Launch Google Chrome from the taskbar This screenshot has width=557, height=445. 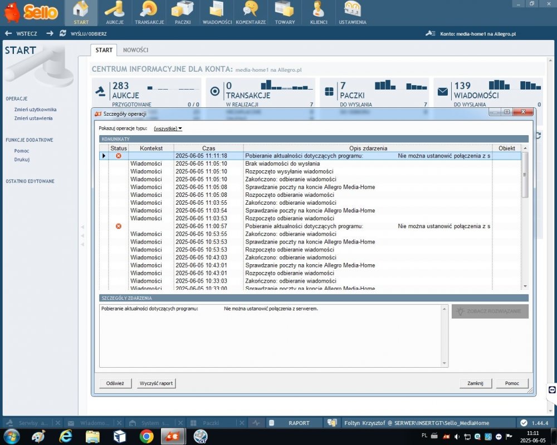147,436
